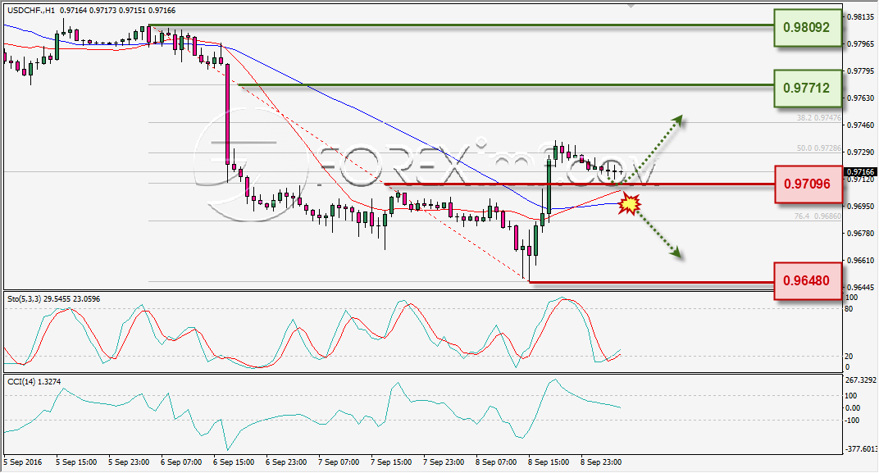The width and height of the screenshot is (879, 473).
Task: Click the 6 Sep 23:00 time label
Action: (x=286, y=462)
